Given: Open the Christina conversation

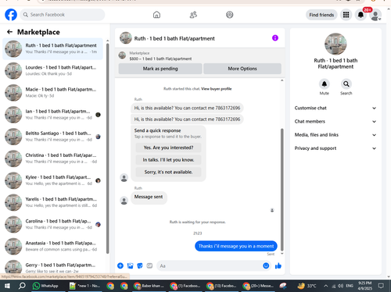Looking at the screenshot, I should pos(52,158).
